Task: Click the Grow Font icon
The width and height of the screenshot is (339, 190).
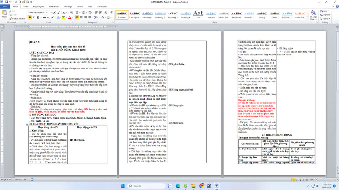Action: (x=54, y=13)
